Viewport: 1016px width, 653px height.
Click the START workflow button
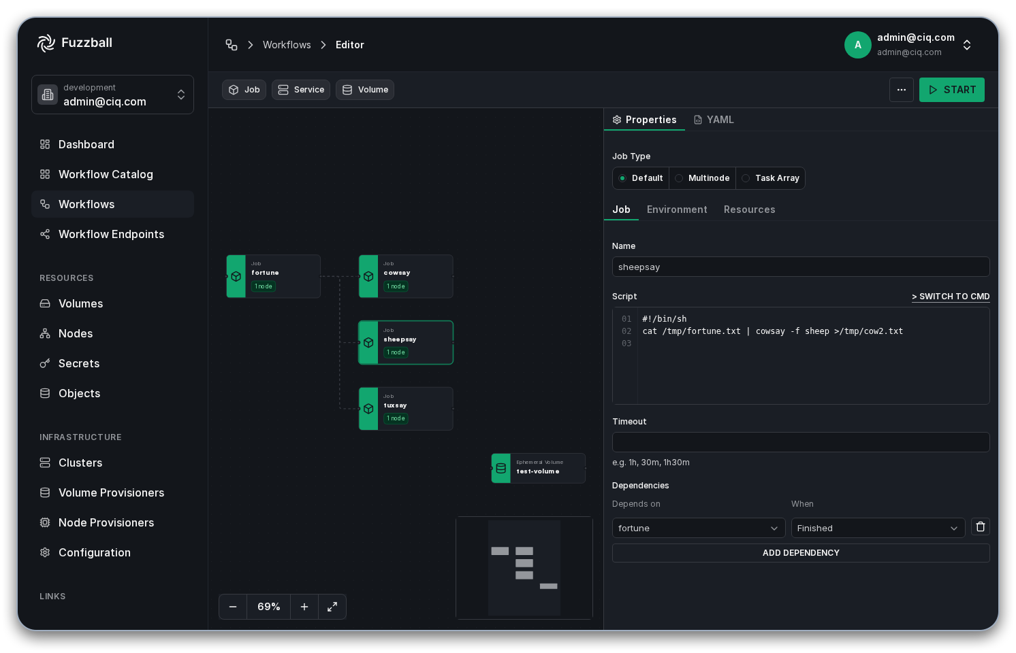pyautogui.click(x=952, y=90)
